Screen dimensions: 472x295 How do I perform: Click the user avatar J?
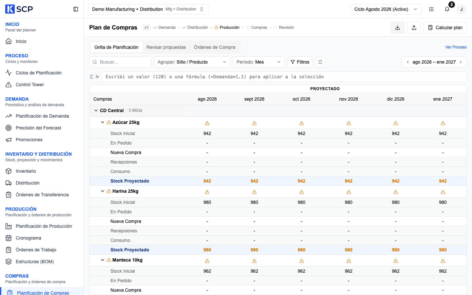[462, 9]
